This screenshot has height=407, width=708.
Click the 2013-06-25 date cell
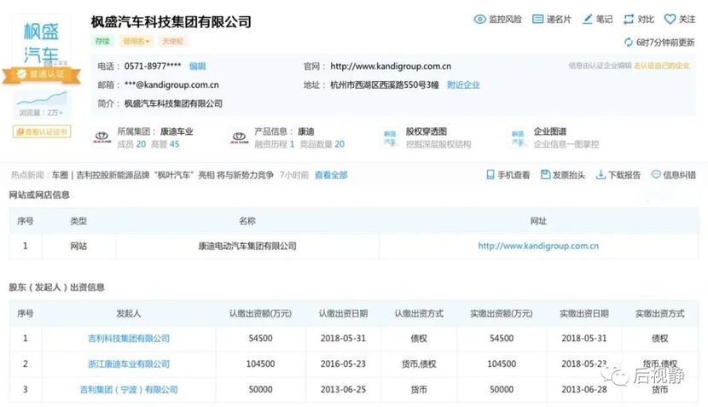[x=343, y=389]
